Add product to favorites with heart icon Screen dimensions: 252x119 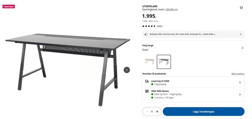(x=241, y=8)
